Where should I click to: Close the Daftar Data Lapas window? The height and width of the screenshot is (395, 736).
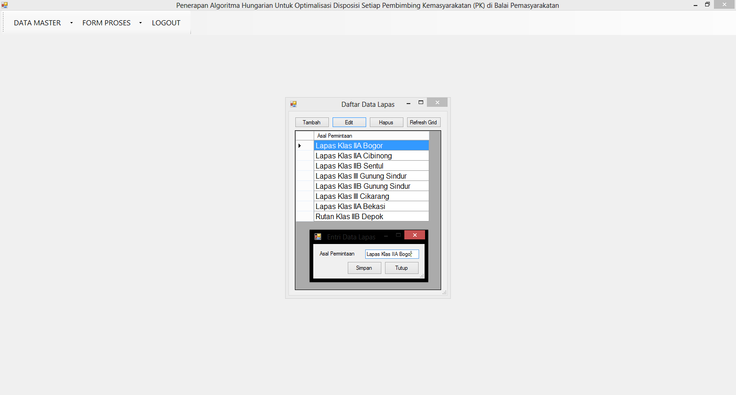pos(437,103)
